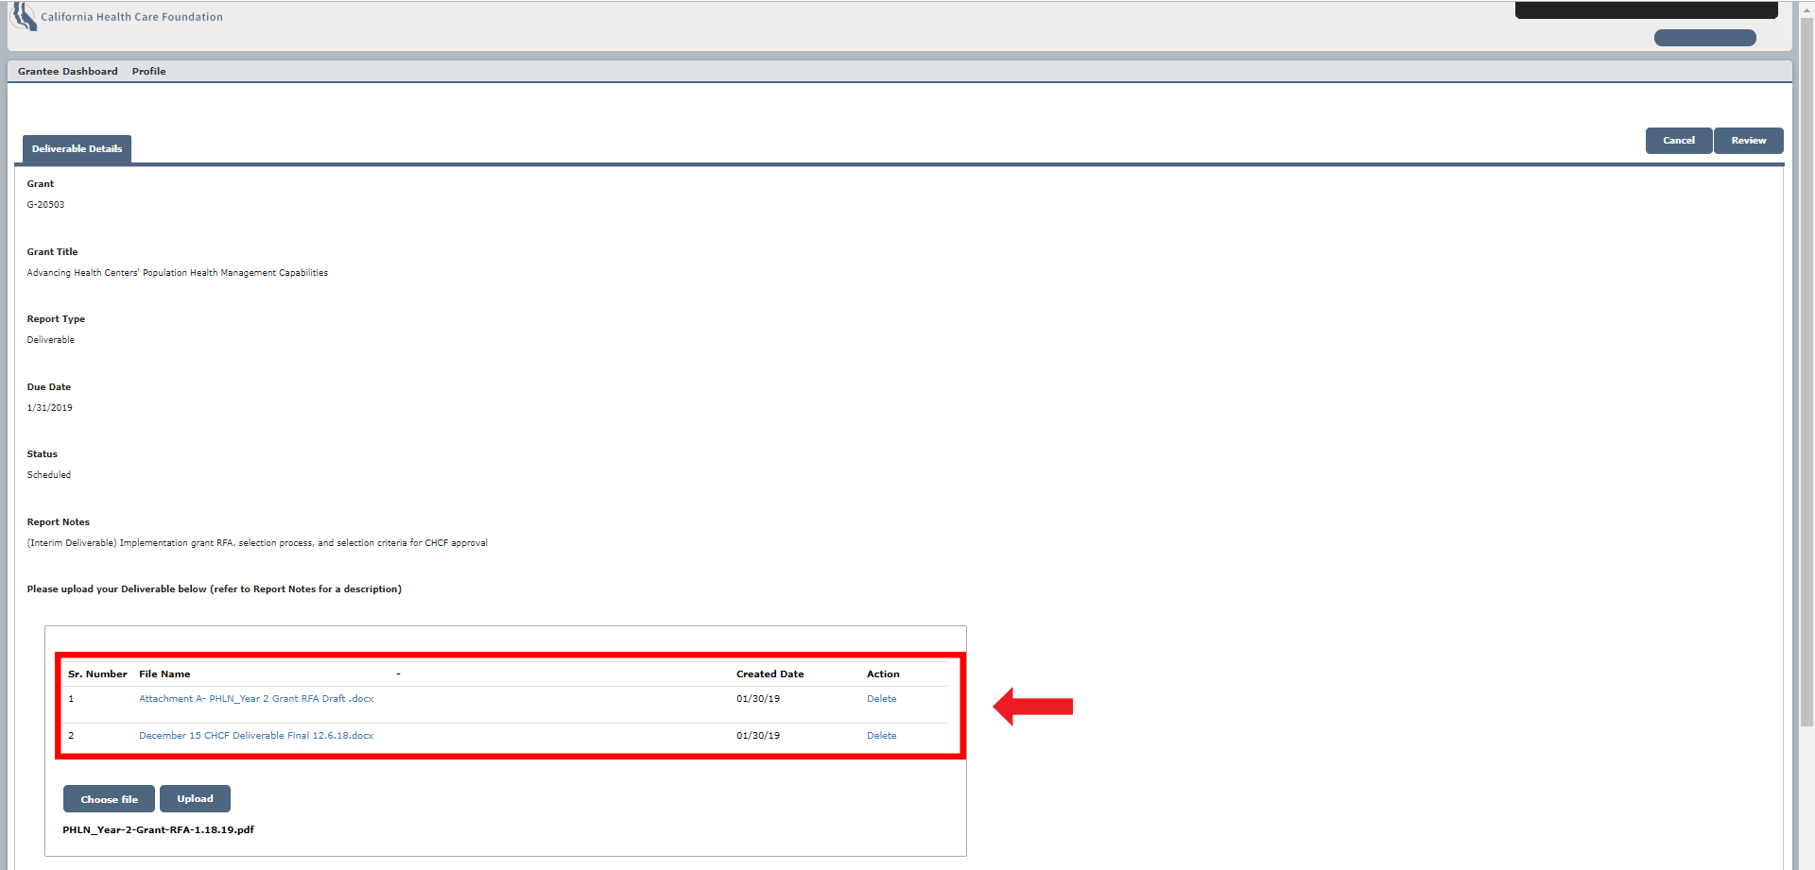The width and height of the screenshot is (1815, 870).
Task: Click the Review button
Action: pyautogui.click(x=1749, y=141)
